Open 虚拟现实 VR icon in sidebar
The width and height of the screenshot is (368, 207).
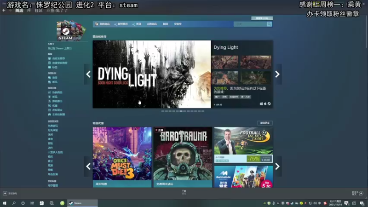click(x=49, y=110)
